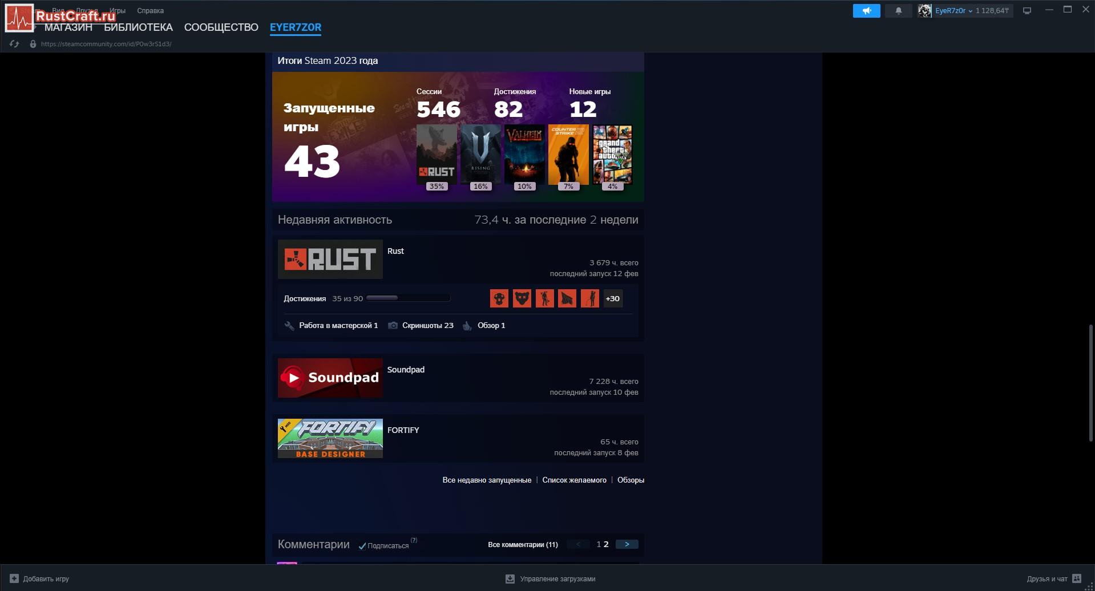Open Работа в мастерской 1 link
Viewport: 1095px width, 591px height.
[x=338, y=326]
